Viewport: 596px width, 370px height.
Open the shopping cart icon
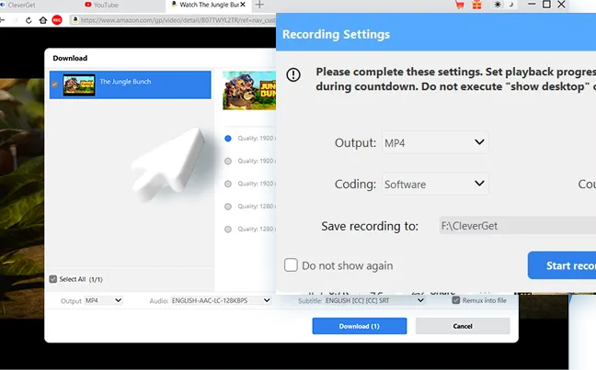pyautogui.click(x=460, y=5)
